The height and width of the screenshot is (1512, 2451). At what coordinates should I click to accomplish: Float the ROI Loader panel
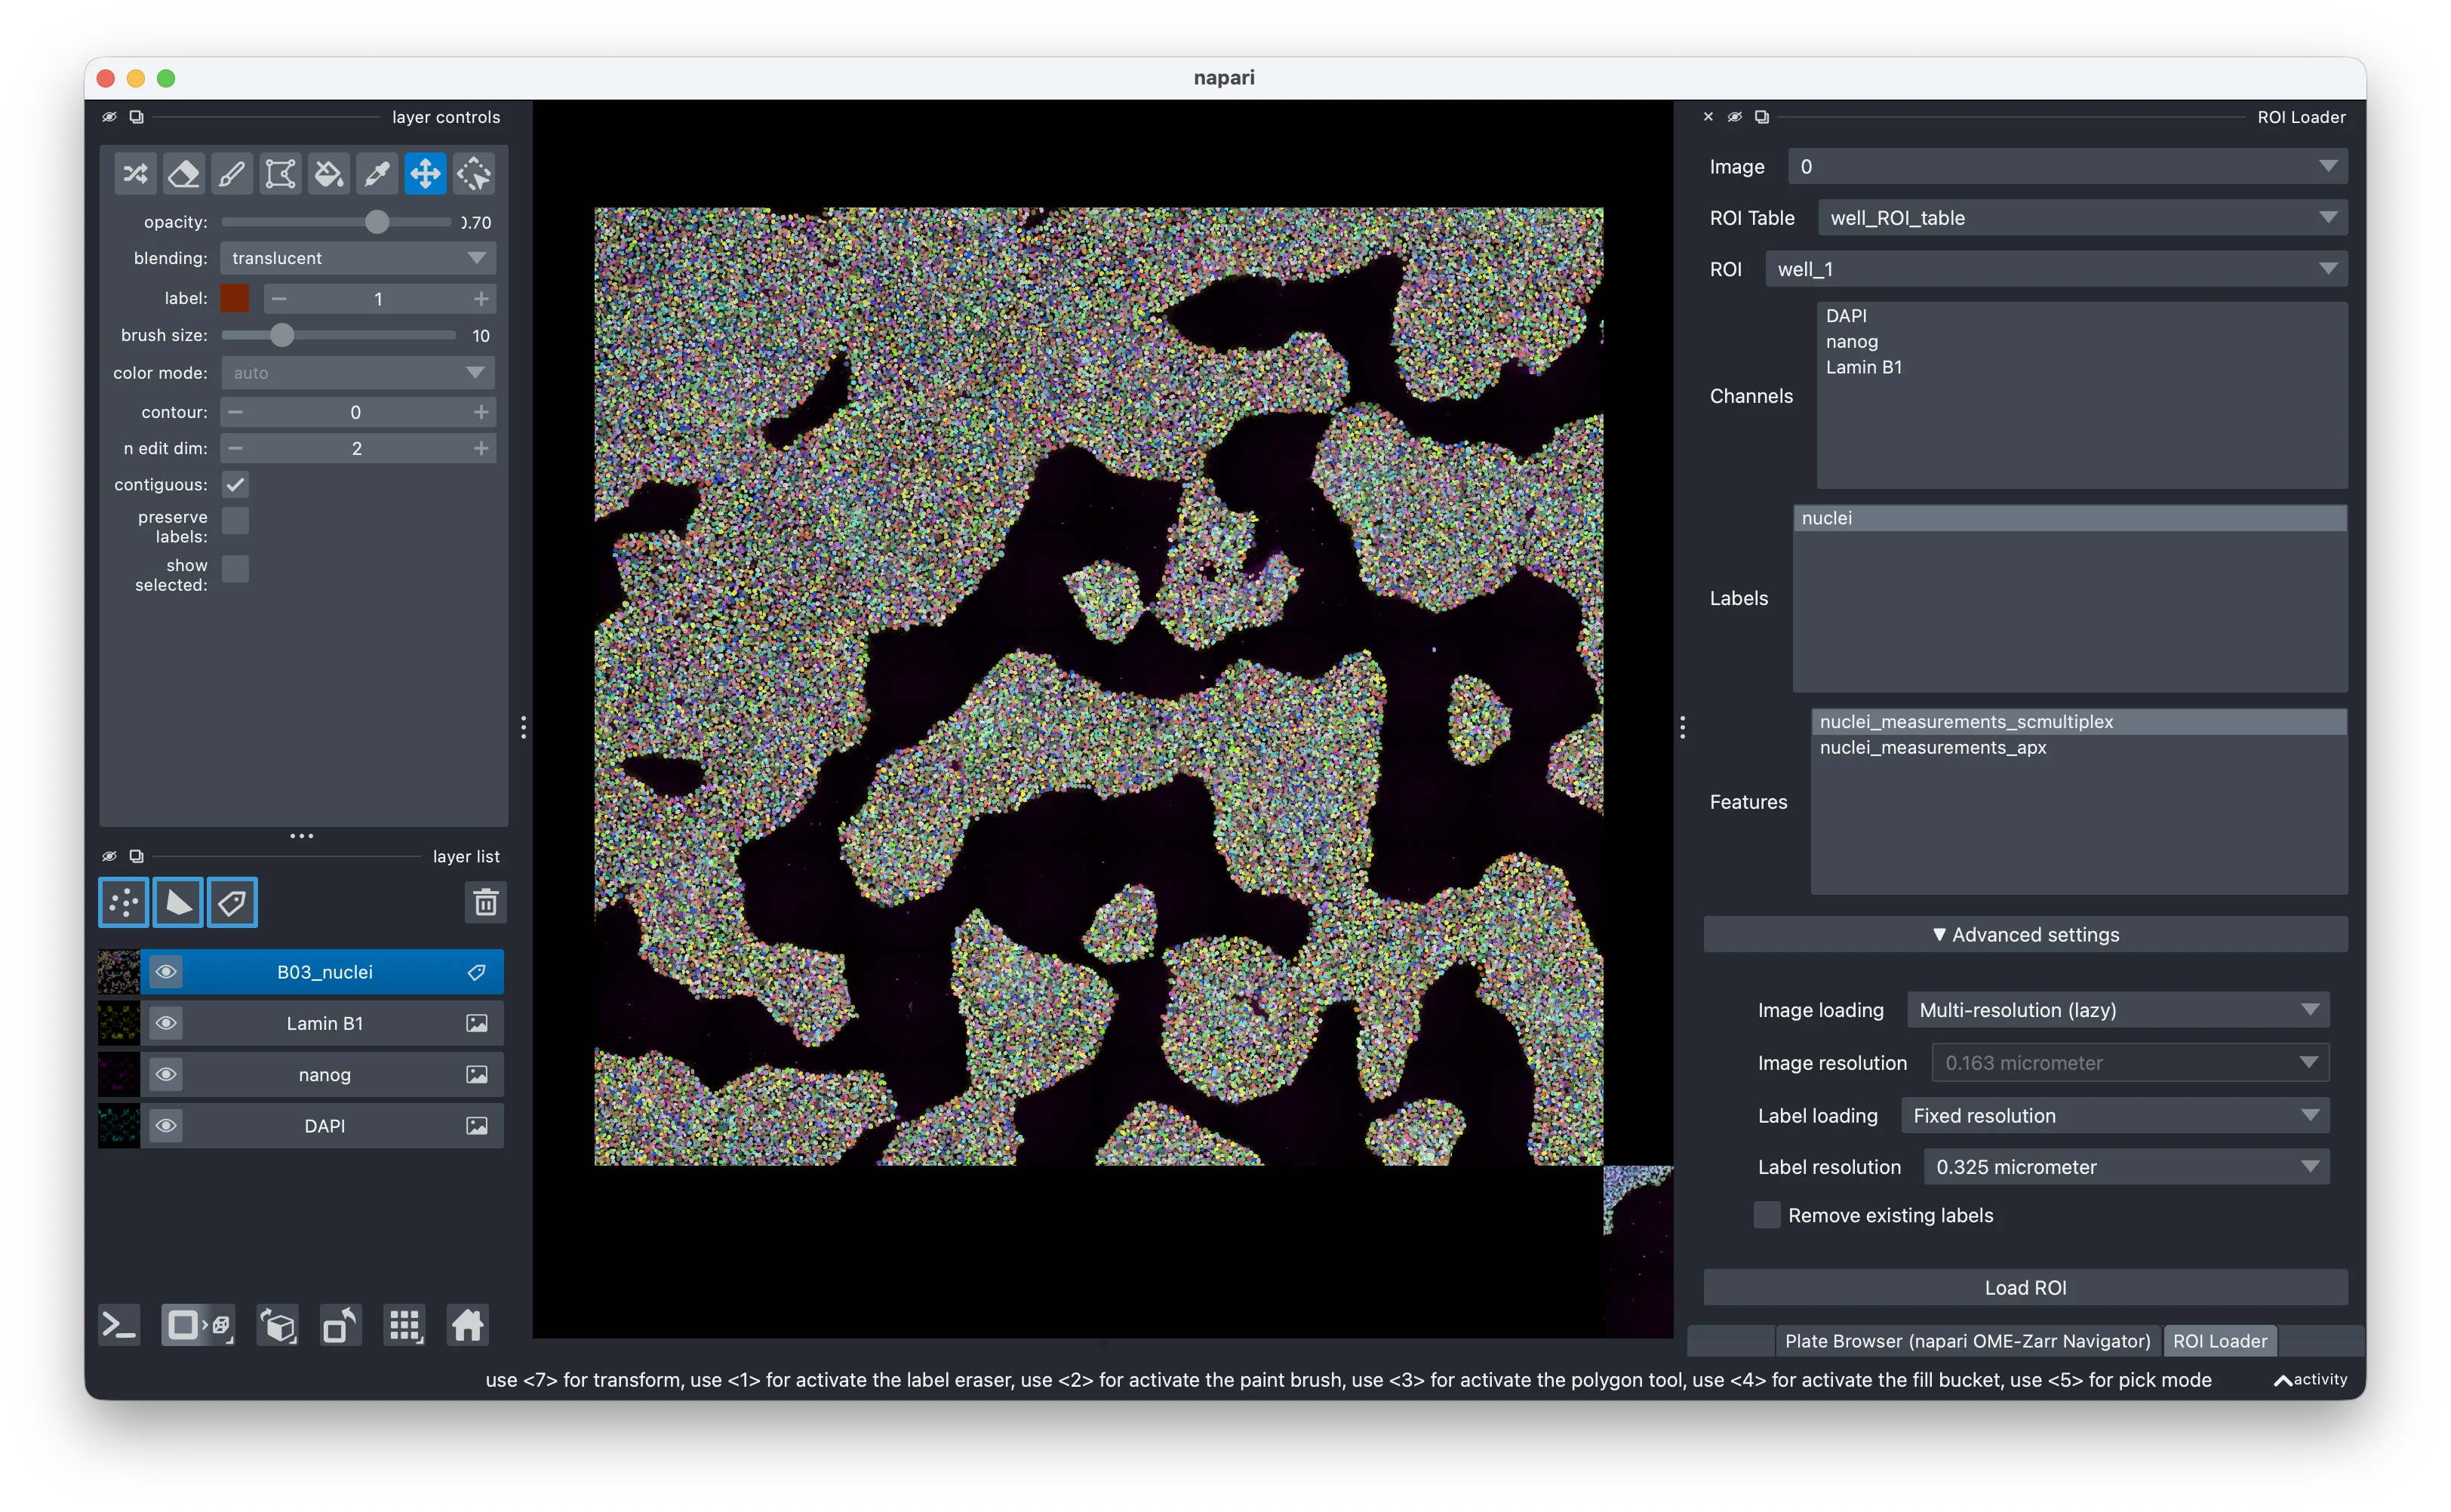(1762, 117)
